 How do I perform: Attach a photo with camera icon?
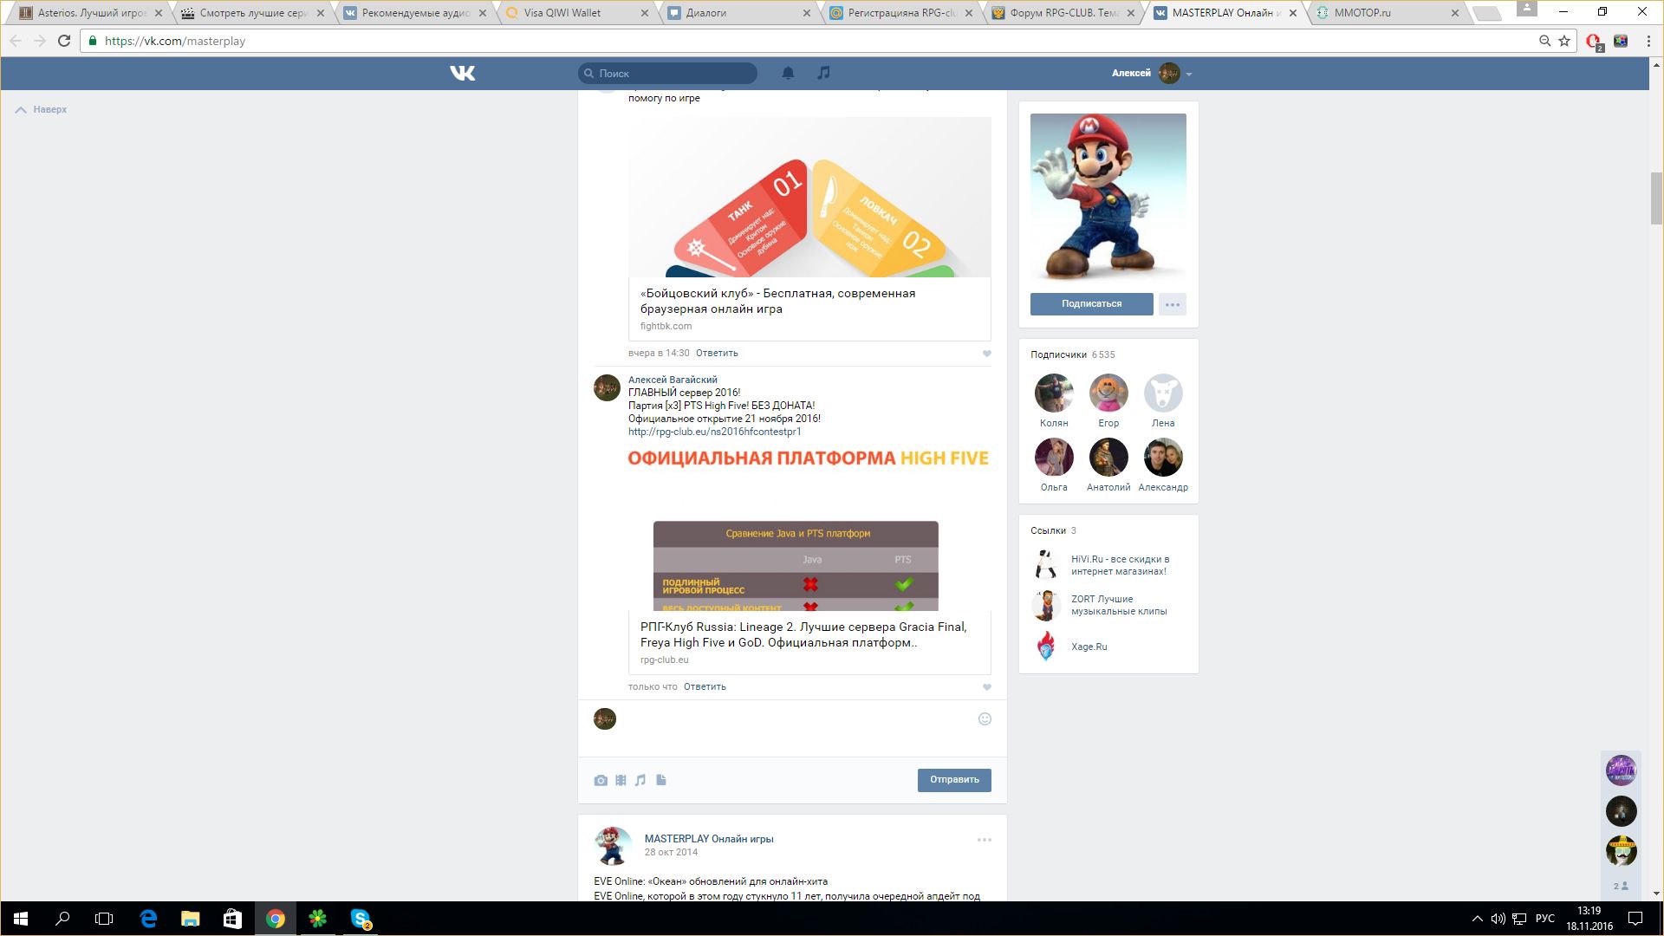click(601, 780)
